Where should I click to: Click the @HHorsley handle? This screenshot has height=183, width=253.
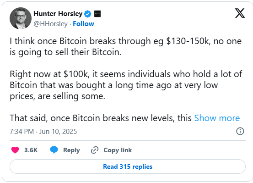click(50, 24)
